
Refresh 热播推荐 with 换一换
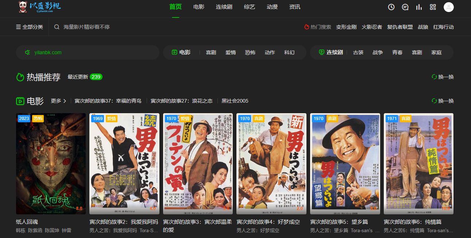click(x=443, y=77)
